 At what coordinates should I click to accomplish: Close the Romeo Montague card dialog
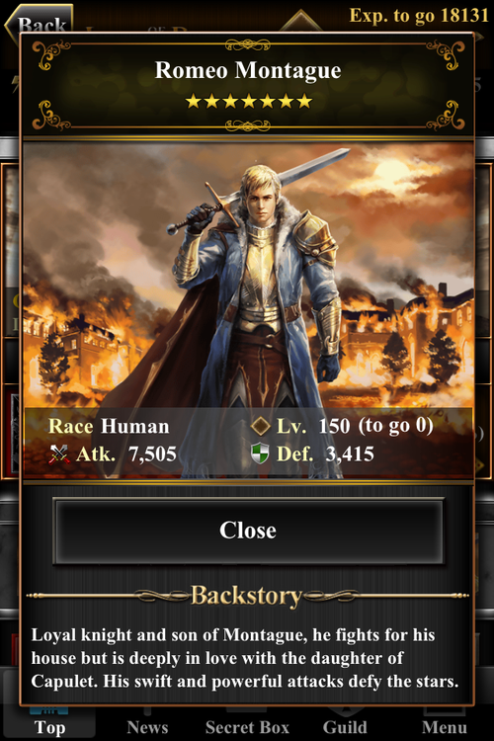tap(248, 531)
